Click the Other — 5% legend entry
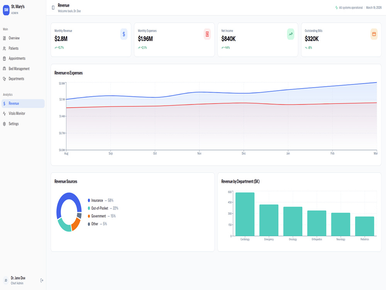The height and width of the screenshot is (290, 386). pyautogui.click(x=97, y=224)
